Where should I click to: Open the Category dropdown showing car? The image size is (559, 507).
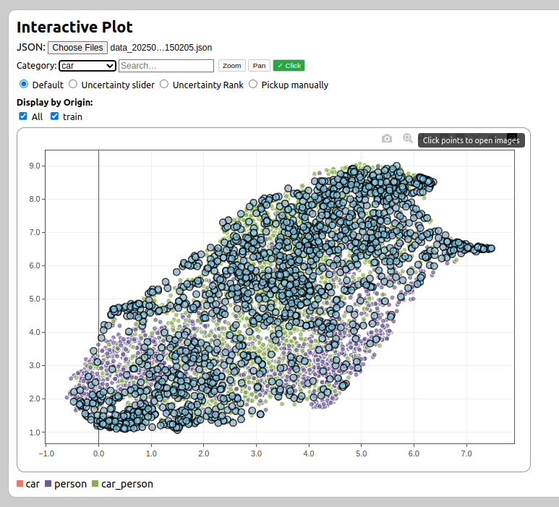point(88,66)
